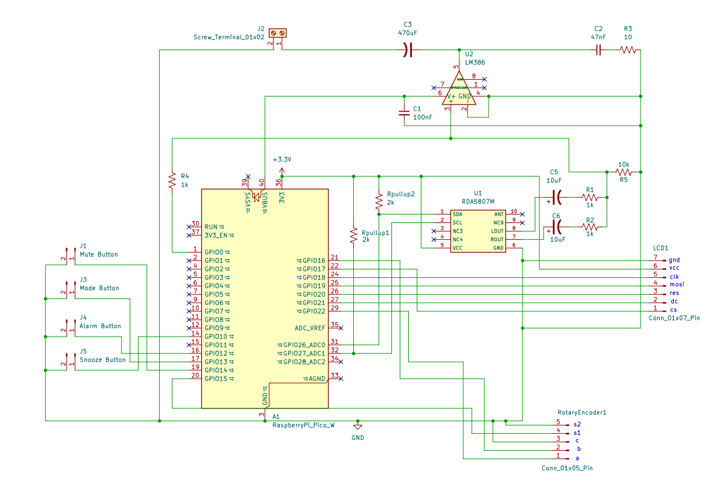Select the R4 resistor symbol
Image resolution: width=727 pixels, height=481 pixels.
172,180
